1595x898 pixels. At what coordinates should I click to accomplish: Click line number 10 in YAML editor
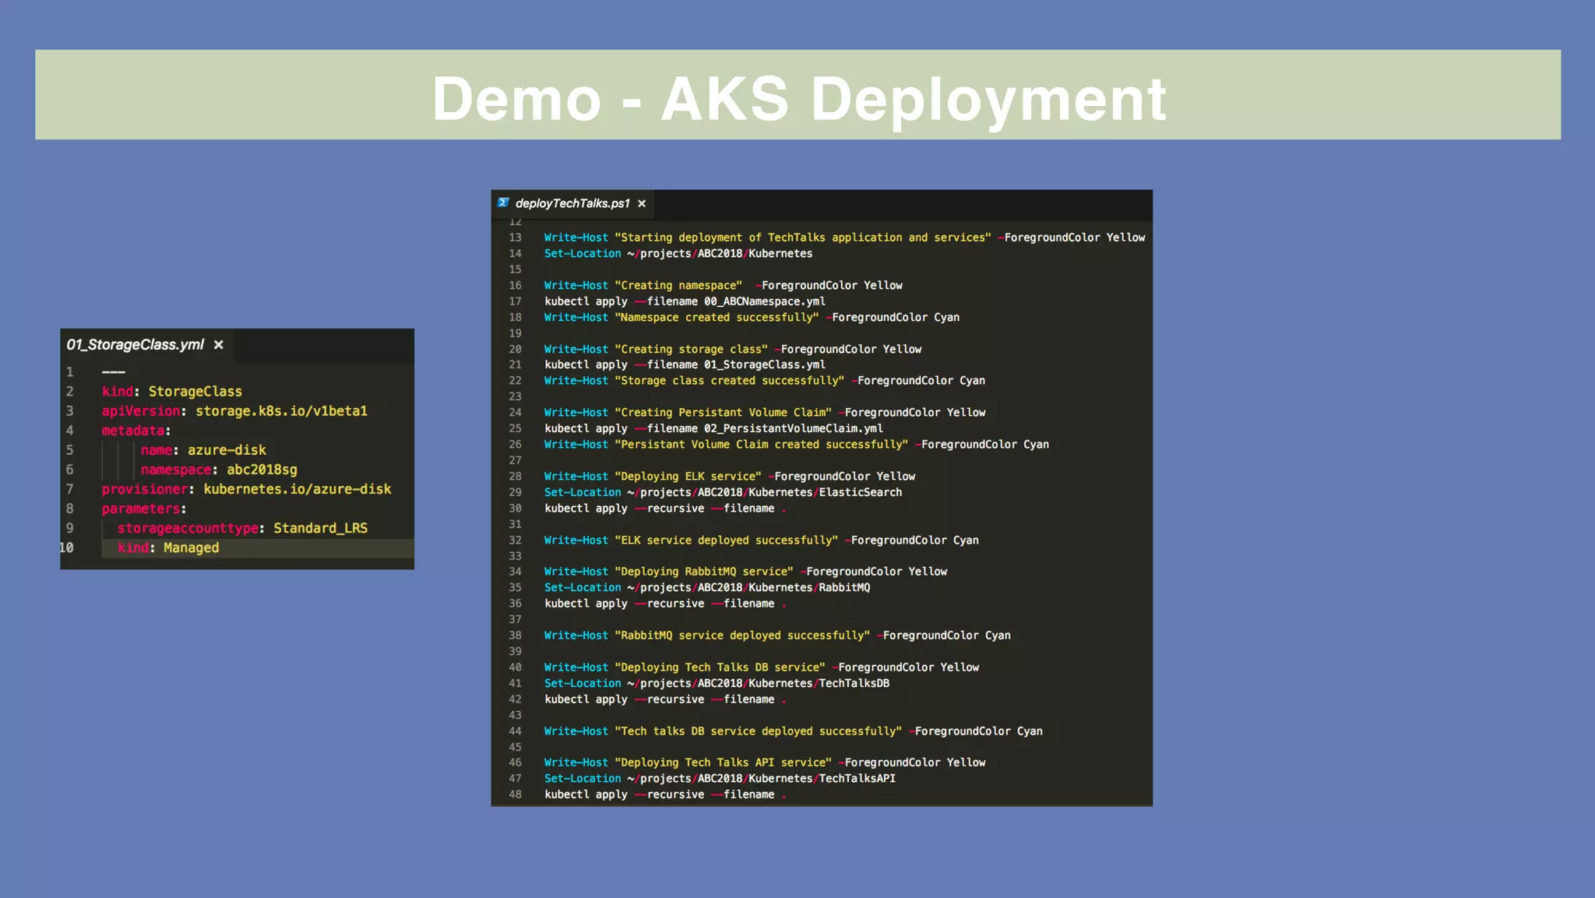coord(68,548)
